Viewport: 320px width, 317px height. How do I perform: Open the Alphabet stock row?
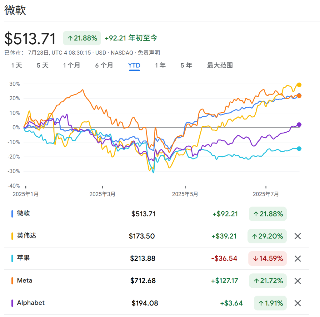pos(156,303)
